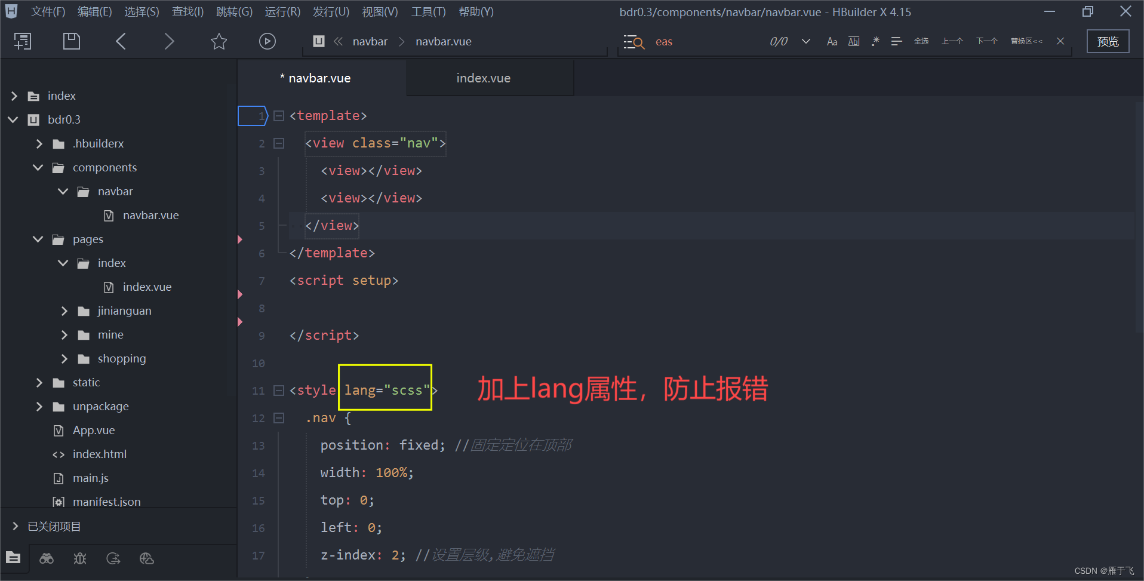The height and width of the screenshot is (581, 1144).
Task: Go forward with the right arrow
Action: pyautogui.click(x=170, y=41)
